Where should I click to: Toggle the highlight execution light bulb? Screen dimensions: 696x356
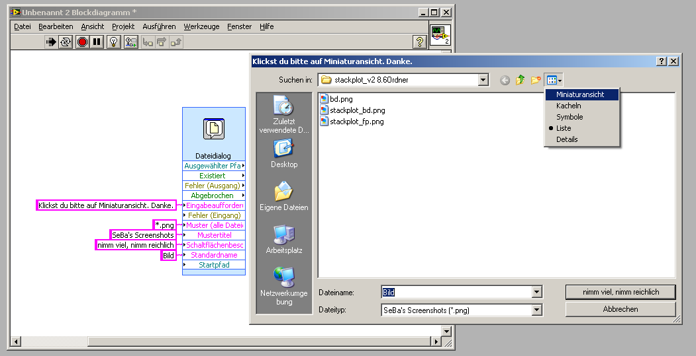coord(114,42)
